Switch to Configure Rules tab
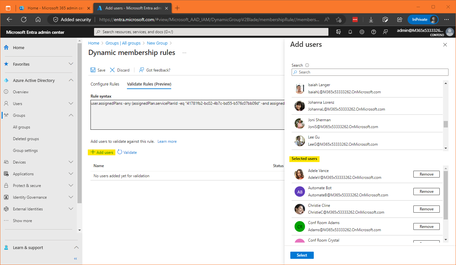The image size is (456, 265). pos(105,84)
